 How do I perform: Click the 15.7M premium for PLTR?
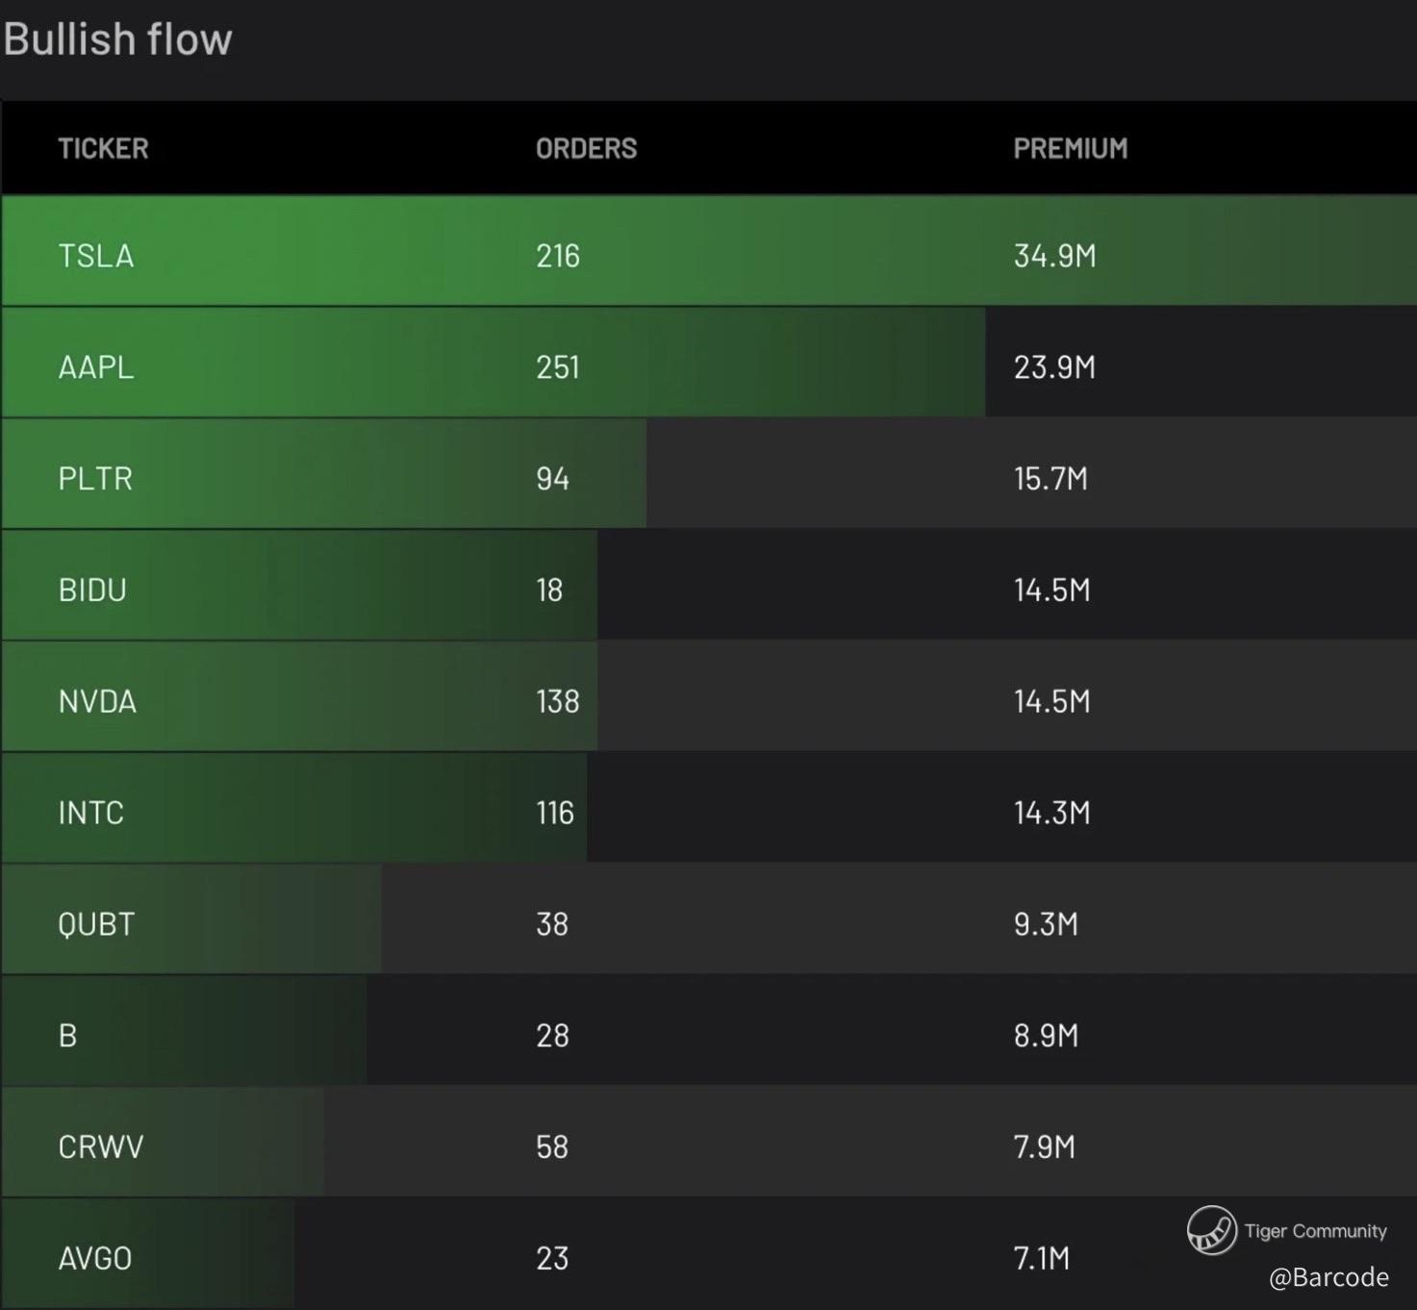tap(1050, 479)
